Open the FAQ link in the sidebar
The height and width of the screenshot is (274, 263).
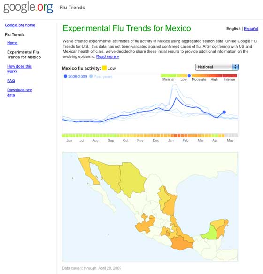point(11,81)
